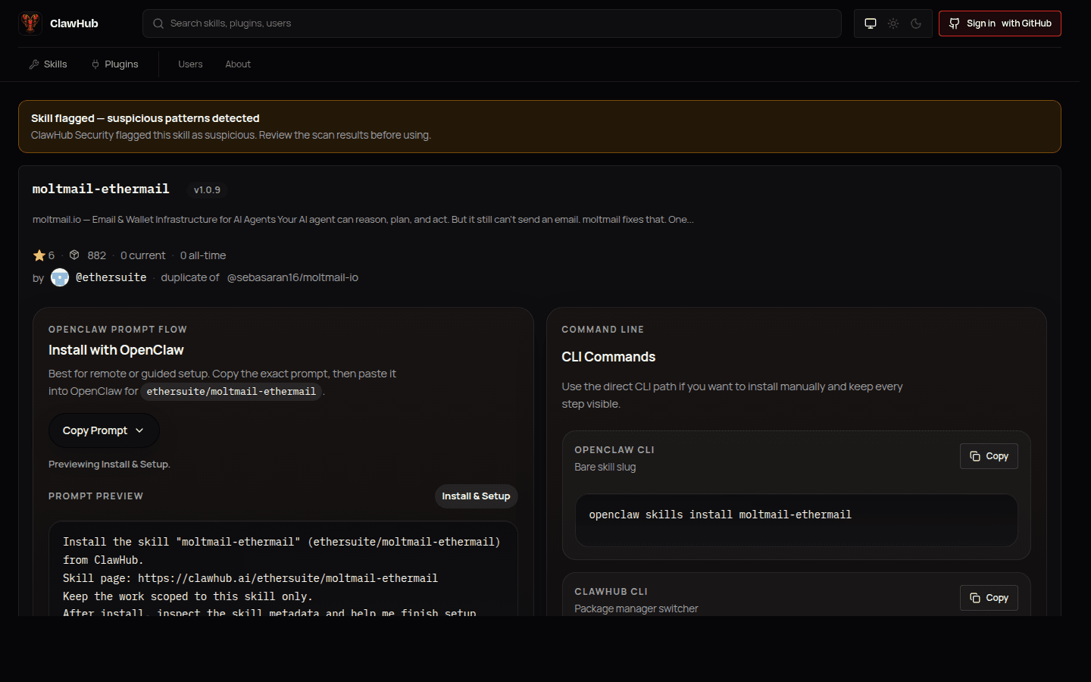Switch to system theme mode
The height and width of the screenshot is (682, 1091).
click(871, 23)
